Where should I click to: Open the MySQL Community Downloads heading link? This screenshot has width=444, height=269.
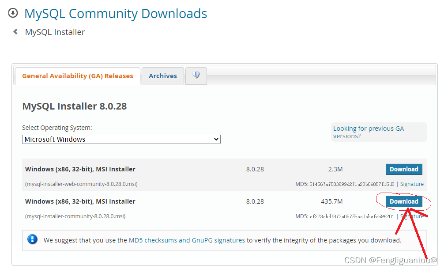click(116, 14)
